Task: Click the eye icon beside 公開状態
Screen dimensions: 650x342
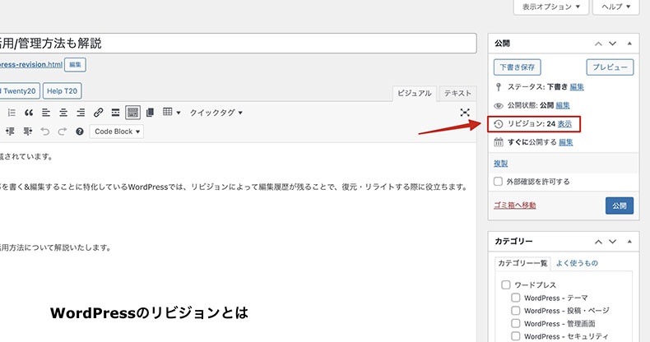Action: pyautogui.click(x=499, y=105)
